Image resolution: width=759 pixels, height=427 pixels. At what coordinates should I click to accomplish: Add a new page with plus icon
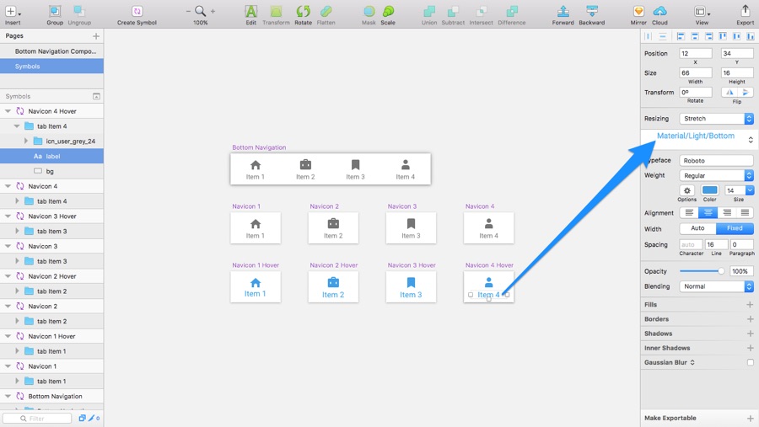(96, 35)
